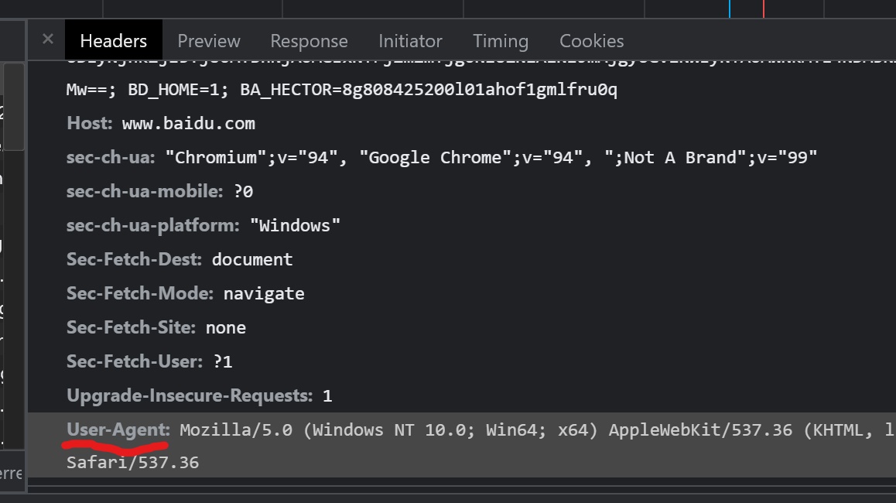This screenshot has height=503, width=896.
Task: Select the Sec-Fetch-Mode value navigate
Action: coord(263,294)
